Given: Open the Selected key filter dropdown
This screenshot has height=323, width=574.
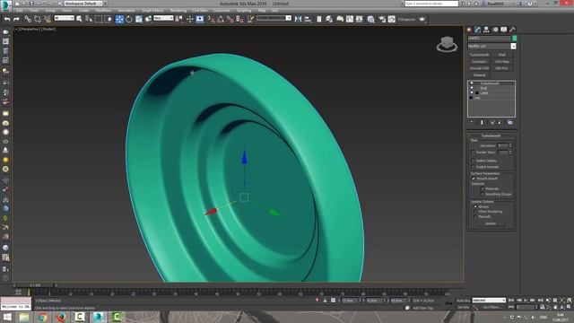Looking at the screenshot, I should (x=489, y=301).
